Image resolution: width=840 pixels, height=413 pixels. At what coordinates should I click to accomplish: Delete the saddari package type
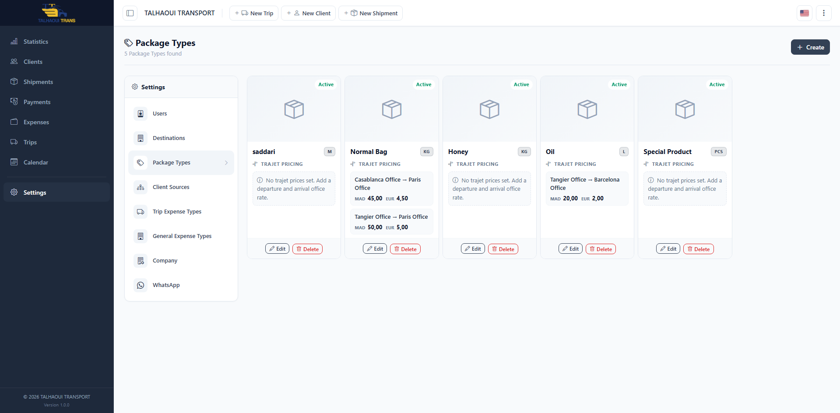pyautogui.click(x=307, y=249)
